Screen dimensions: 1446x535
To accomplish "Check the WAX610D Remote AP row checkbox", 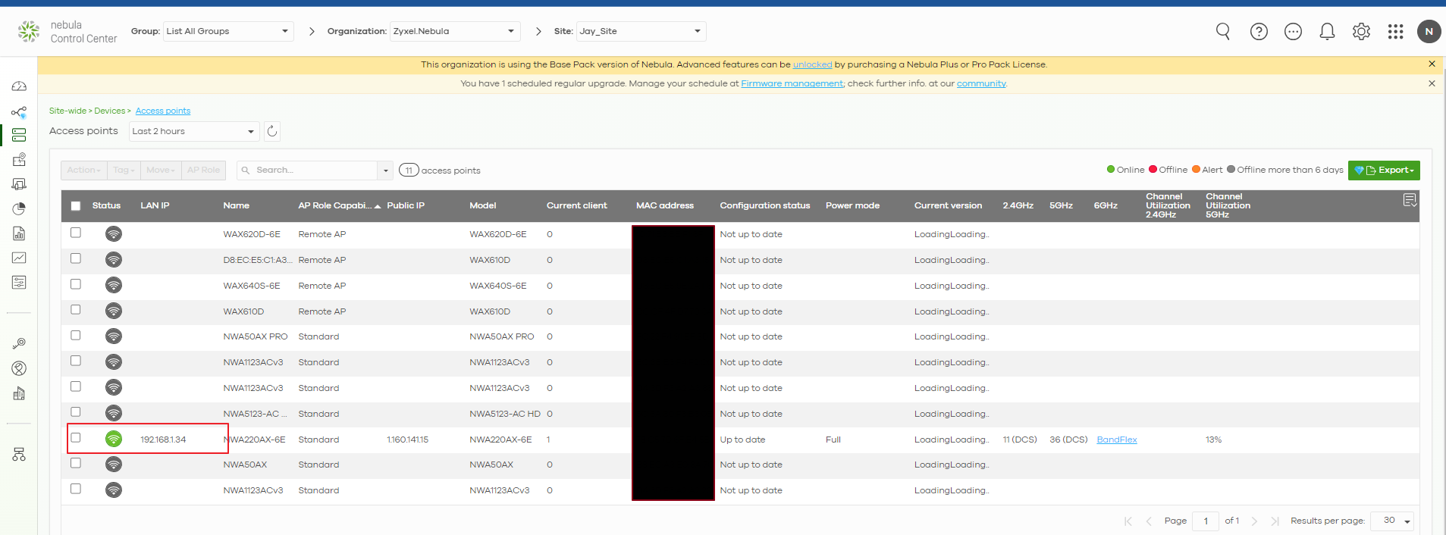I will 76,309.
